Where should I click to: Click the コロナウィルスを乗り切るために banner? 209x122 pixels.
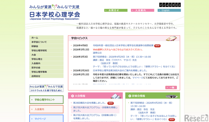[46, 88]
